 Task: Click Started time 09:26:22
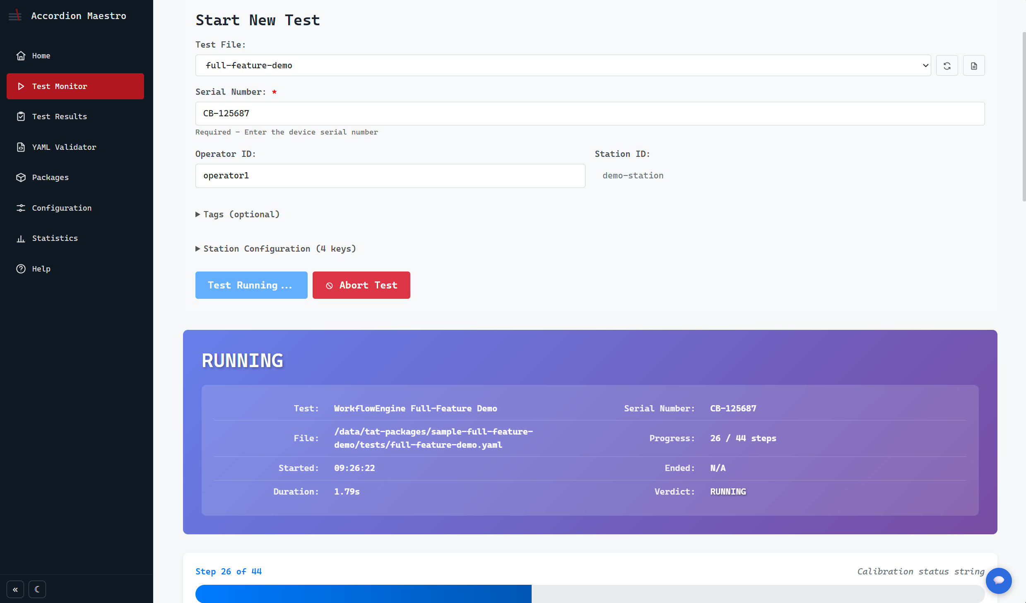[x=354, y=468]
